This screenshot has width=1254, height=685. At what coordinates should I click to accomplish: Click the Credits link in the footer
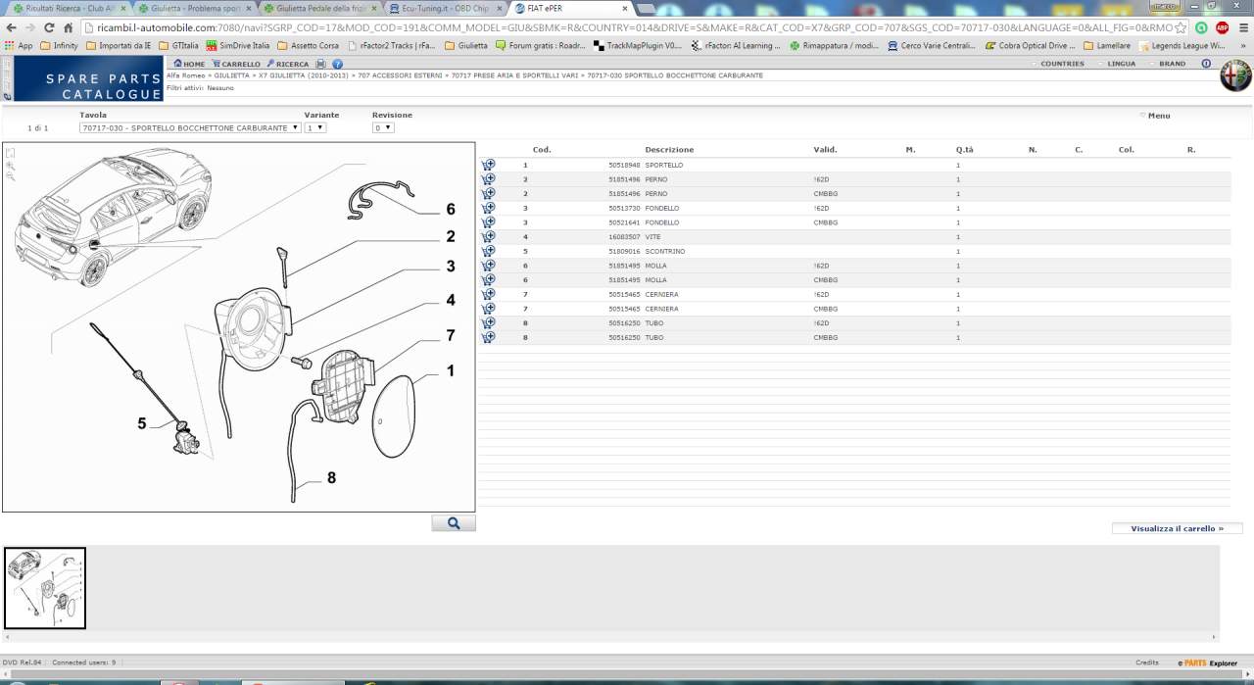tap(1147, 662)
